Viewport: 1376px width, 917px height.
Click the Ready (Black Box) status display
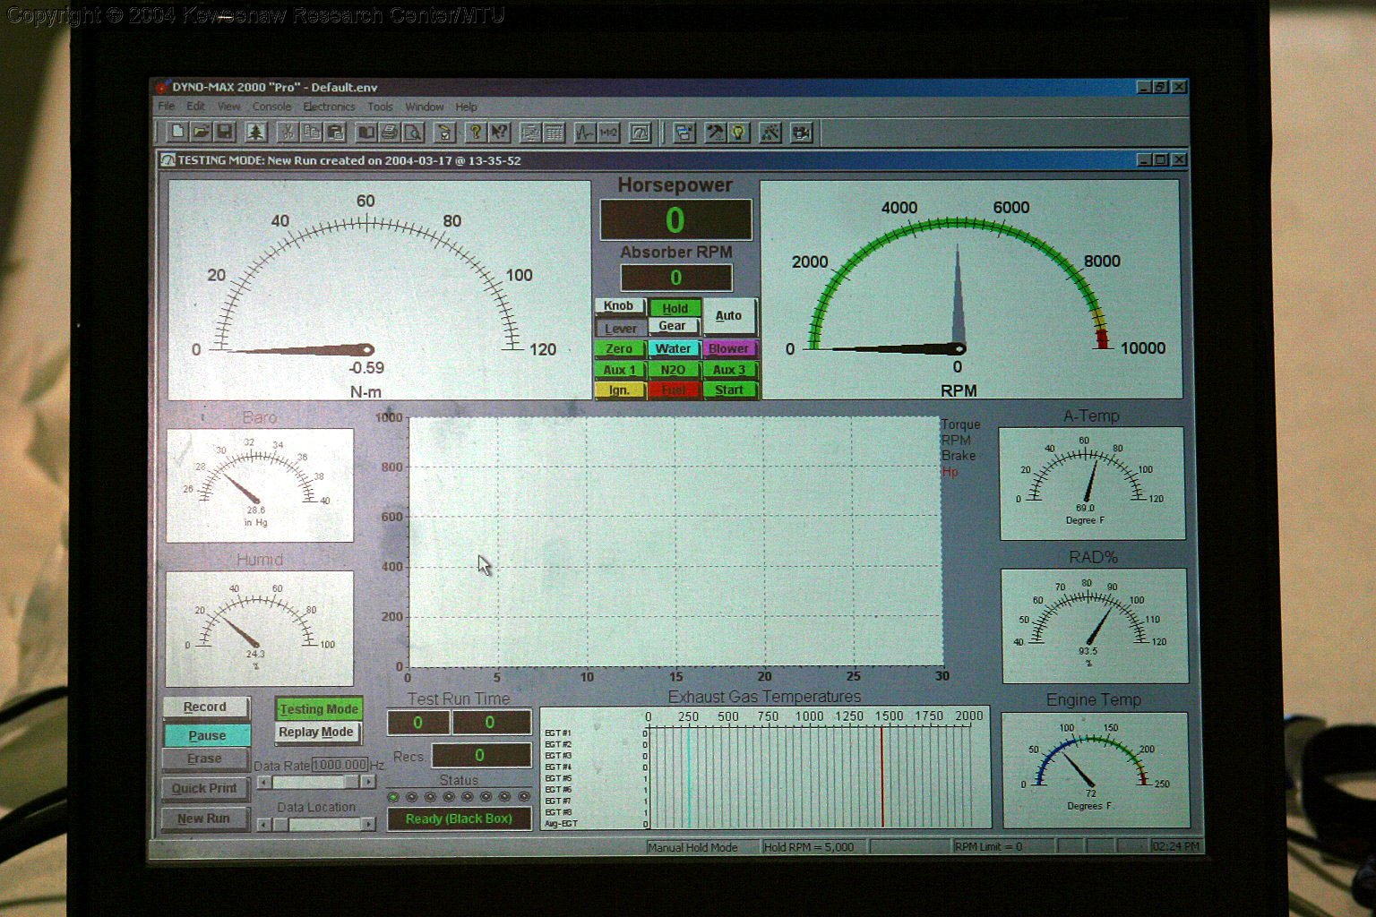pyautogui.click(x=459, y=818)
